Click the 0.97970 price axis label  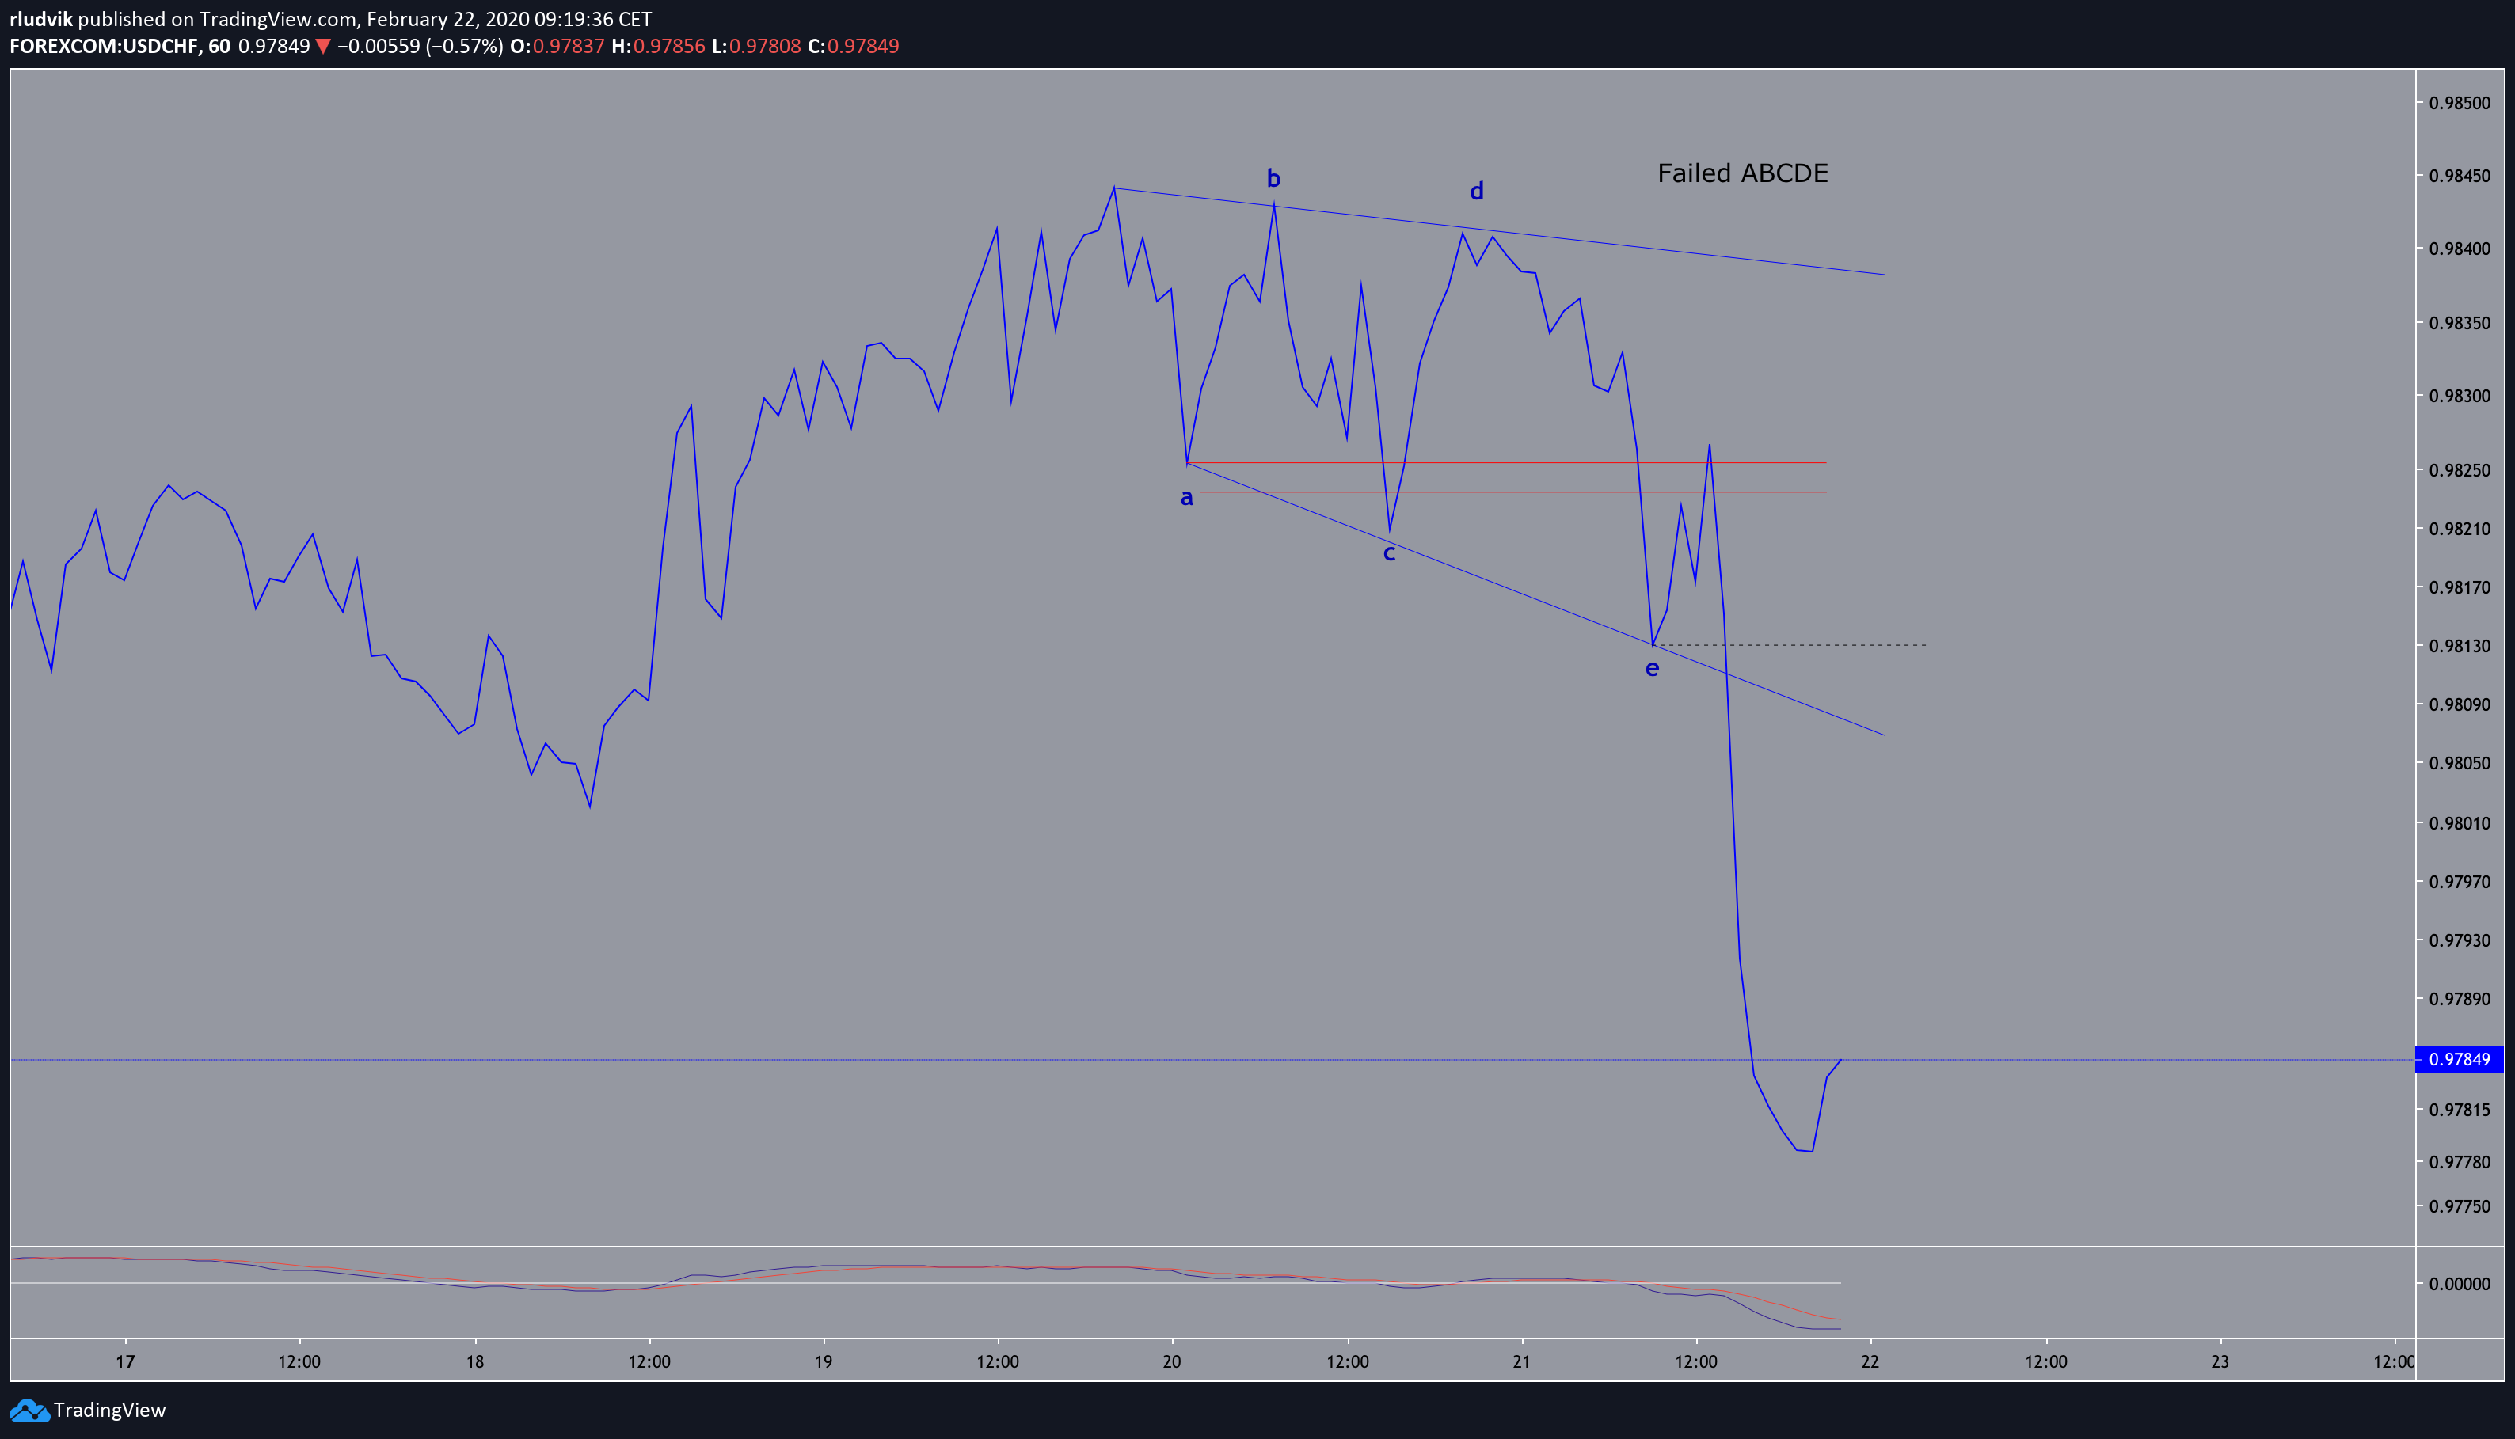tap(2459, 882)
